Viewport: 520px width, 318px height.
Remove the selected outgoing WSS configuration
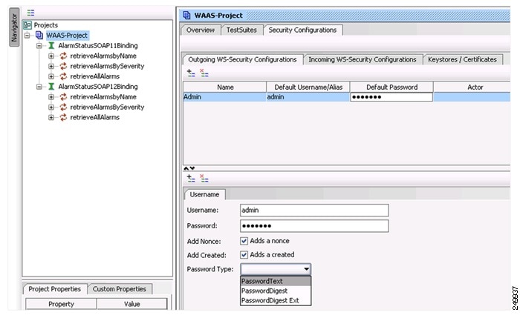[x=204, y=73]
